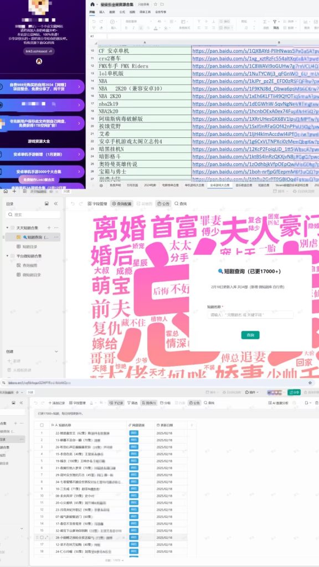Open more options for 短剧查询 item
Screen dimensions: 319x567
pyautogui.click(x=56, y=237)
